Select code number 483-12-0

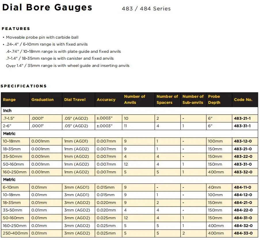coord(243,141)
